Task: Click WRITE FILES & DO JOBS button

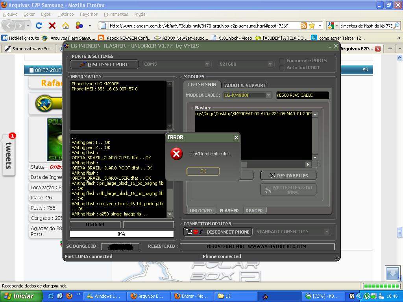Action: pos(288,190)
